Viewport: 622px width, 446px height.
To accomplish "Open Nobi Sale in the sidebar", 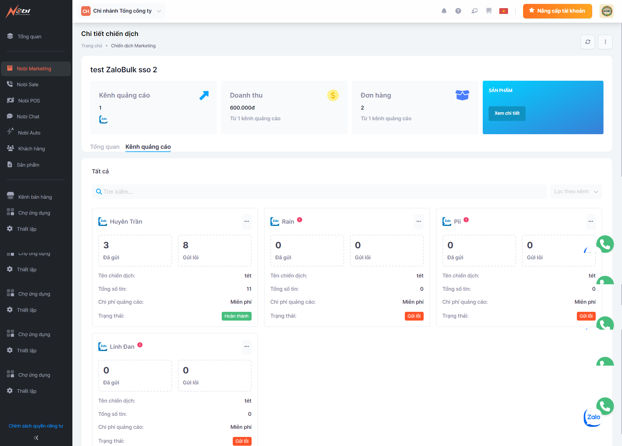I will (28, 85).
